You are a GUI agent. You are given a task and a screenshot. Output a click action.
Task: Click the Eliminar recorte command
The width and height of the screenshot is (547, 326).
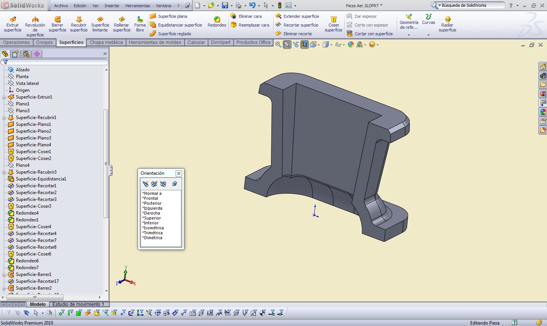[x=293, y=34]
